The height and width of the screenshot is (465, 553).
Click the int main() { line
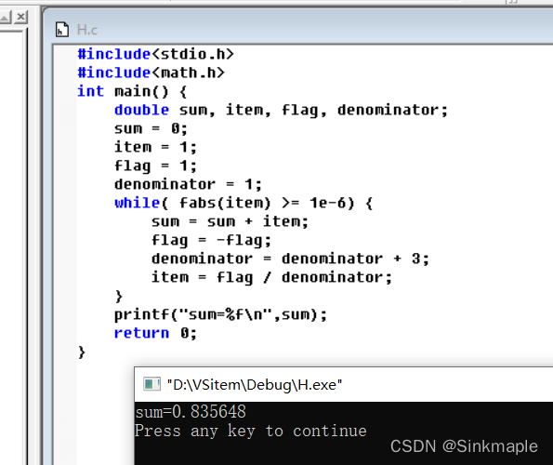132,91
